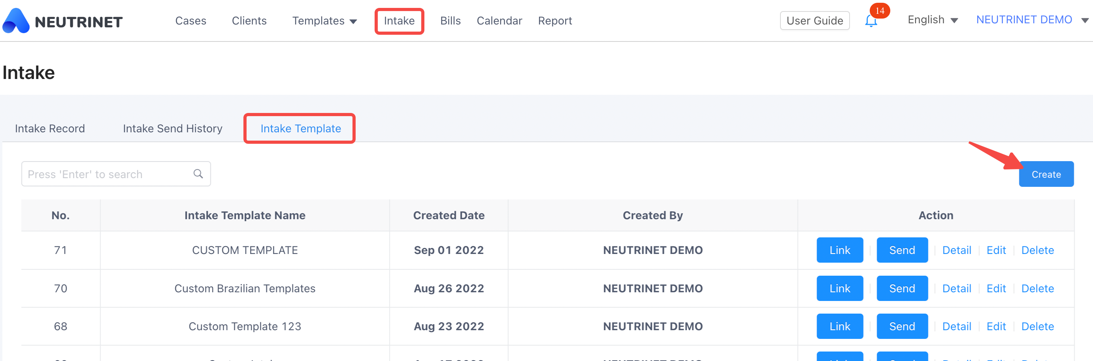This screenshot has height=361, width=1093.
Task: Switch to Intake Send History tab
Action: pos(172,128)
